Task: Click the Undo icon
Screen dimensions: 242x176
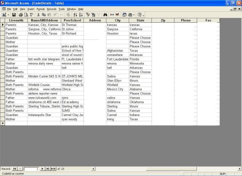Action: (62, 15)
